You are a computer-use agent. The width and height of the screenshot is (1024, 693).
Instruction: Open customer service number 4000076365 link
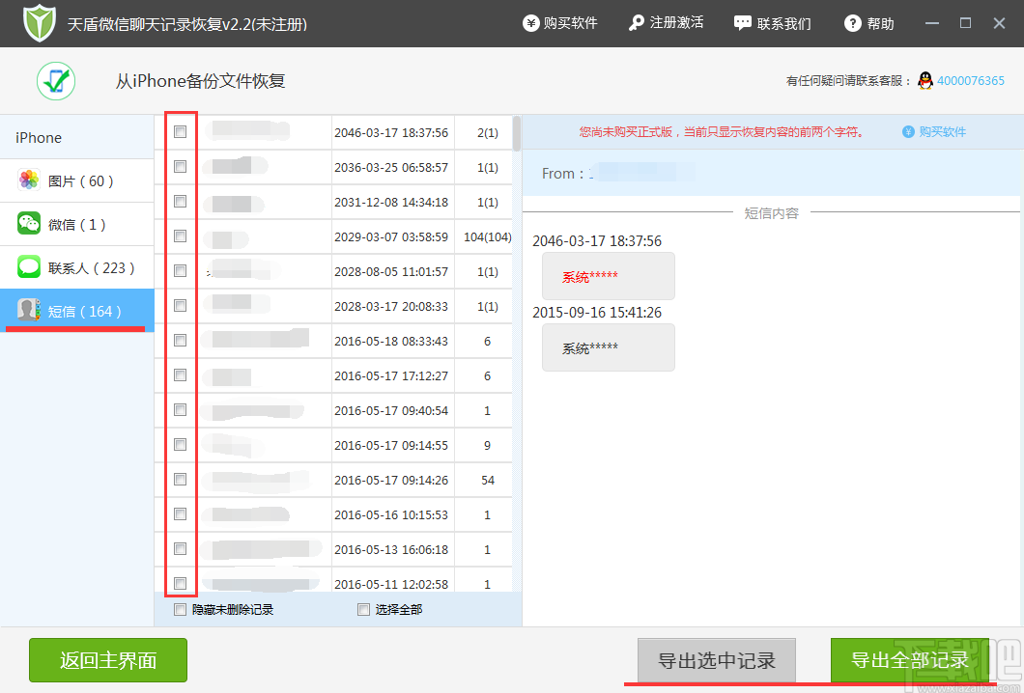pyautogui.click(x=971, y=81)
